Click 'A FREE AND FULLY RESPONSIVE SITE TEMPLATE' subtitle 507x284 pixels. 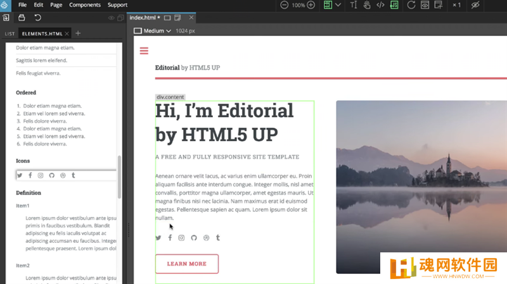[228, 157]
